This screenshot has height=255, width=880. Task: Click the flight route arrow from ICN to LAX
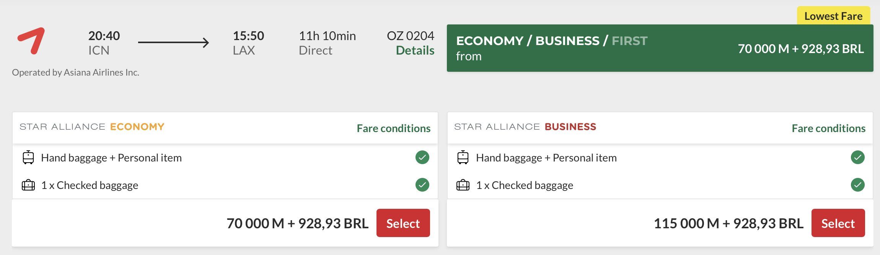click(x=173, y=42)
